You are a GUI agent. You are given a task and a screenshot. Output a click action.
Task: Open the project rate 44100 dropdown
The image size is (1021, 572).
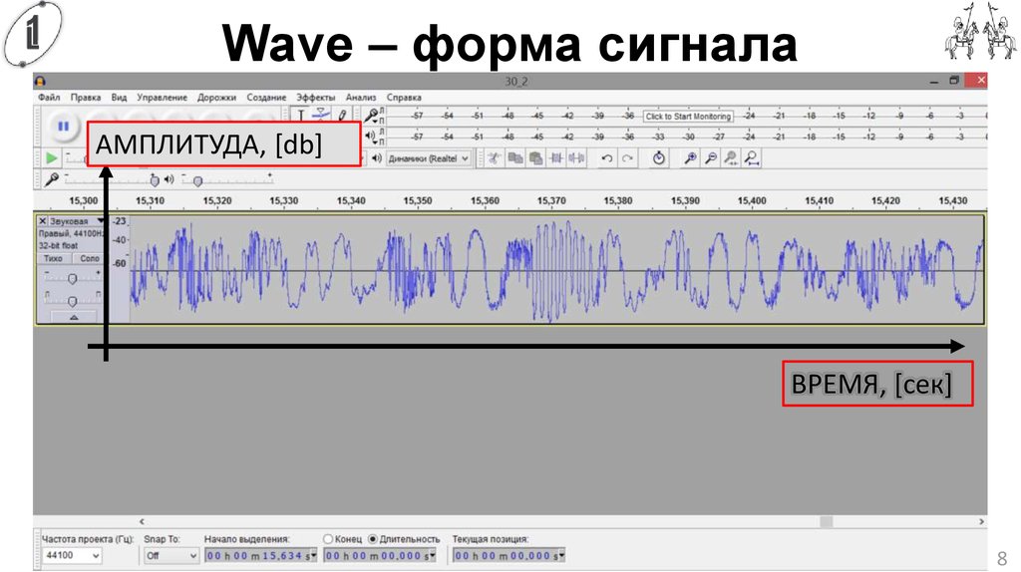(72, 555)
